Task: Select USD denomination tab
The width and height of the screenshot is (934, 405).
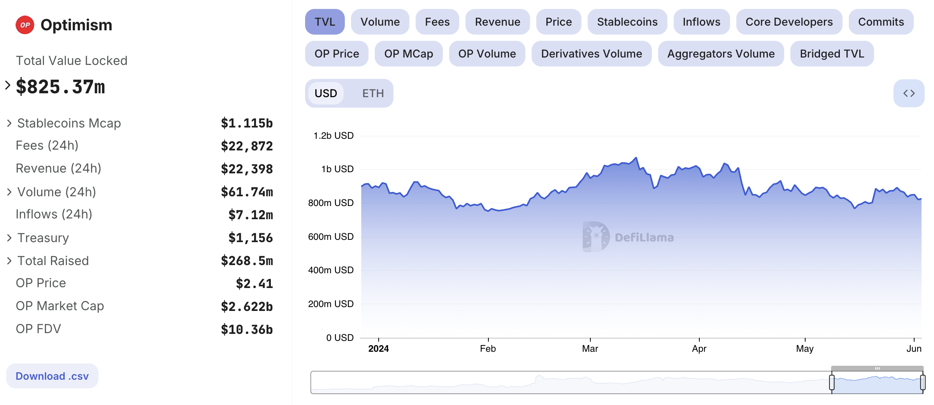Action: coord(326,93)
